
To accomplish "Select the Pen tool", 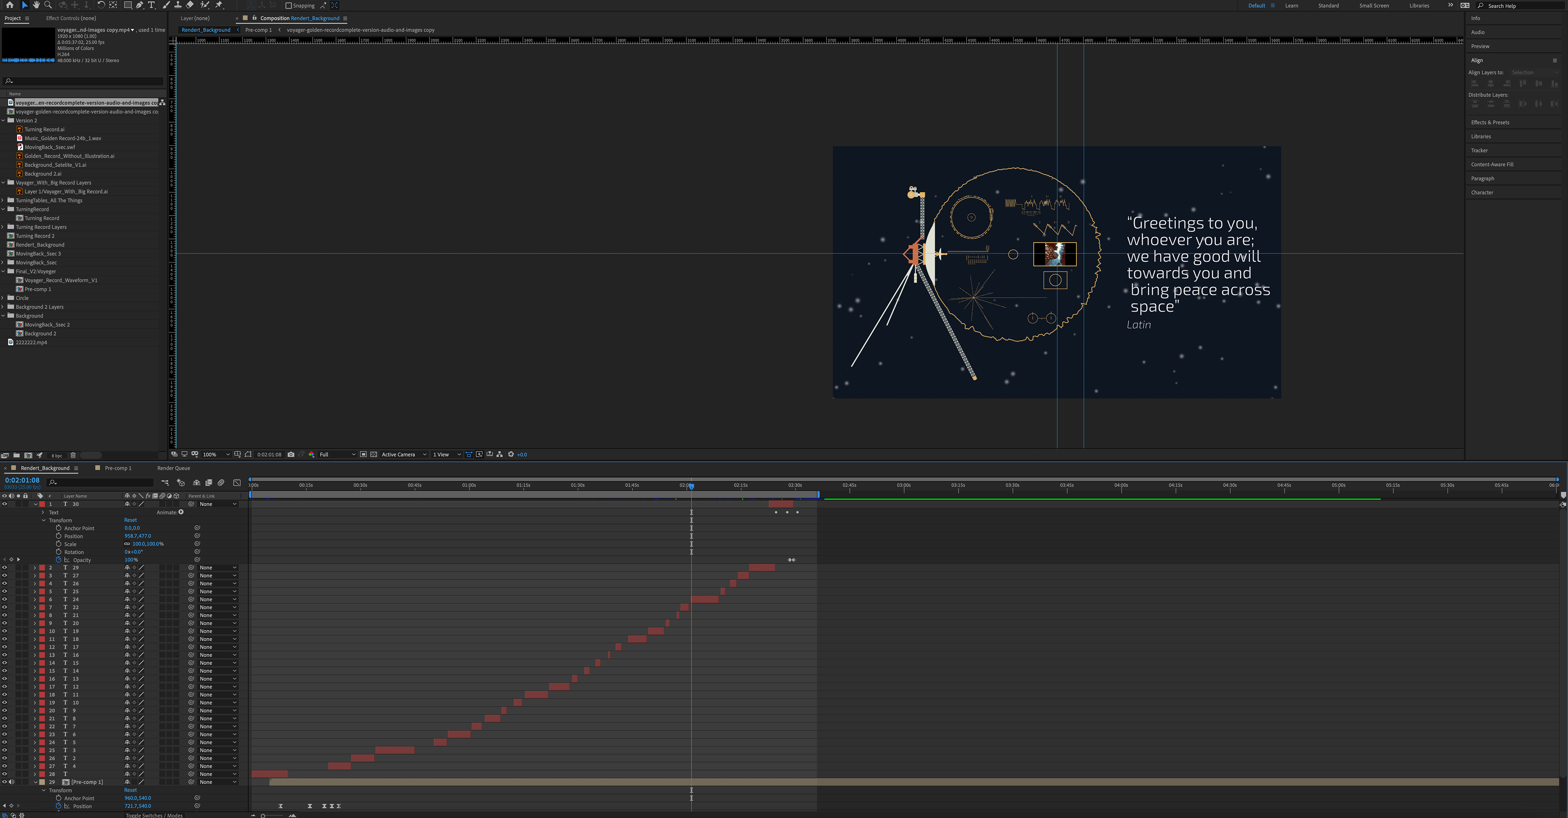I will coord(140,5).
